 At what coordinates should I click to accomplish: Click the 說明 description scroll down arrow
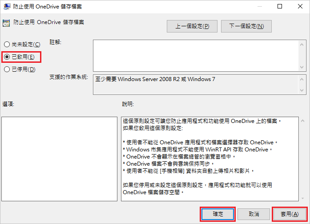pyautogui.click(x=303, y=198)
